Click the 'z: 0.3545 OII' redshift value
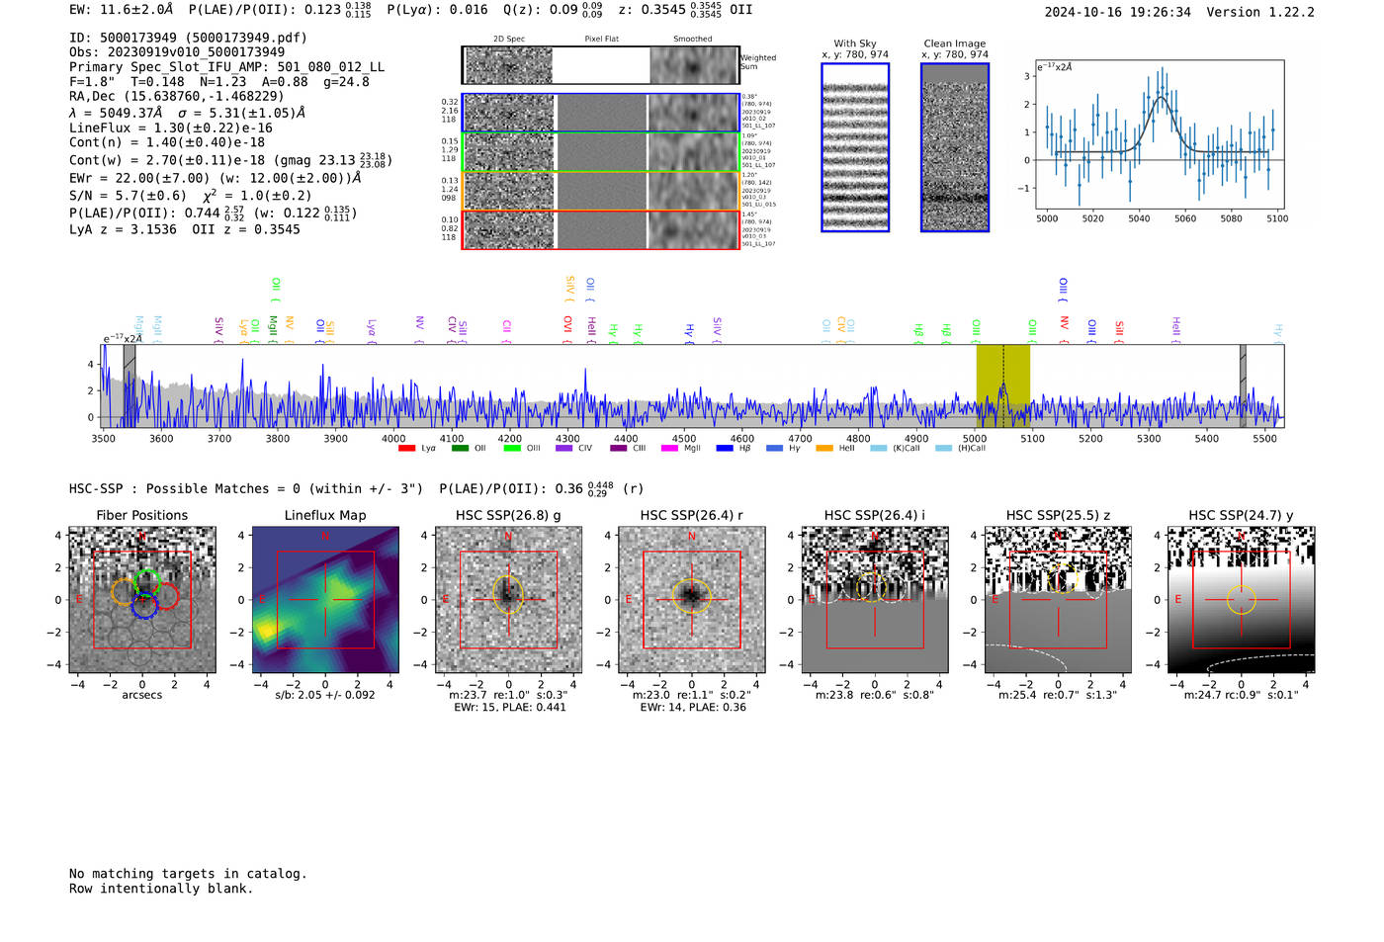This screenshot has height=942, width=1384. [685, 10]
